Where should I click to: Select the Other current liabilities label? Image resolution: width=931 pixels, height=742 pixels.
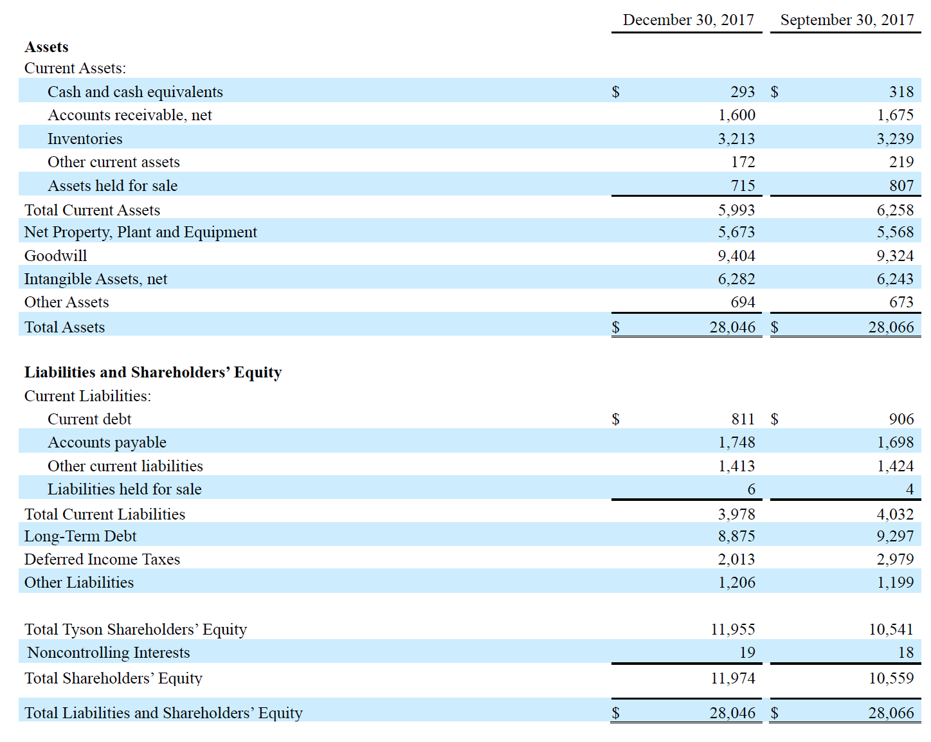click(125, 466)
